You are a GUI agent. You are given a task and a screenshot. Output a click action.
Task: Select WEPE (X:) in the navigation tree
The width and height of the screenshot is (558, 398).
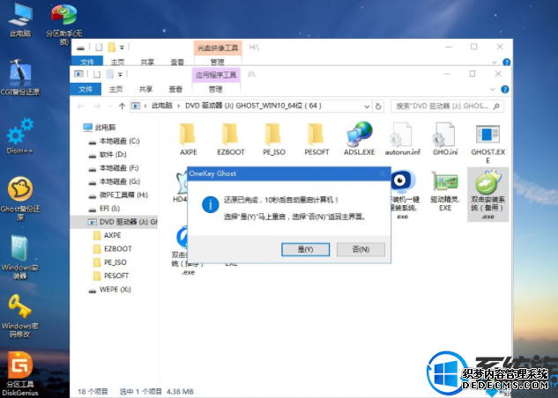[x=109, y=290]
